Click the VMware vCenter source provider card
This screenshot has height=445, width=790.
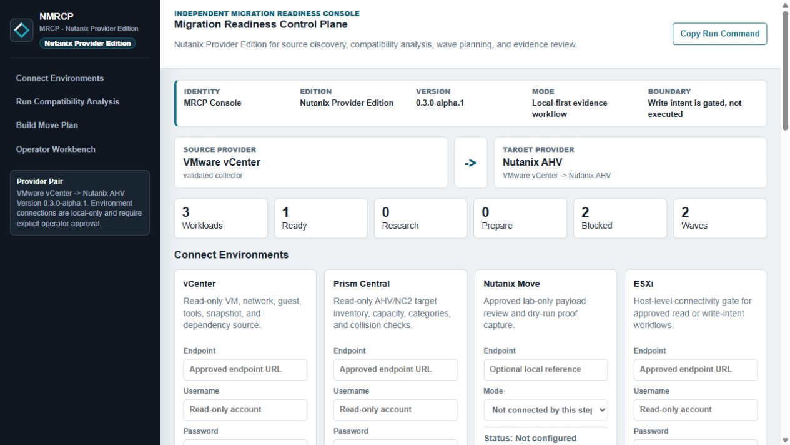point(311,162)
